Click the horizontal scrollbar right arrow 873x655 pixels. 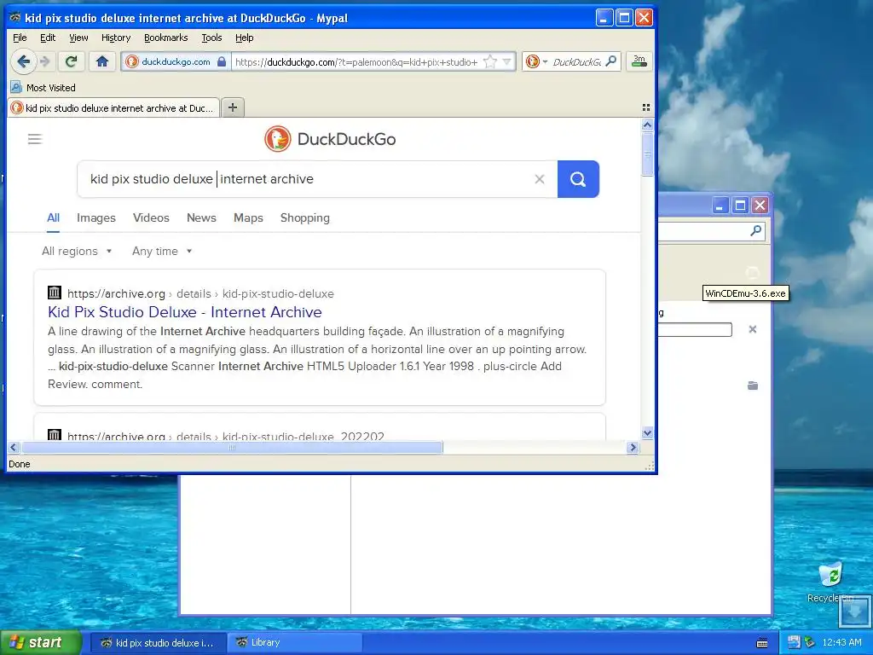click(x=633, y=447)
